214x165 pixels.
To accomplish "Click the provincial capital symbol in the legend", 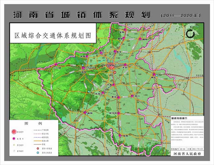I will (x=14, y=131).
